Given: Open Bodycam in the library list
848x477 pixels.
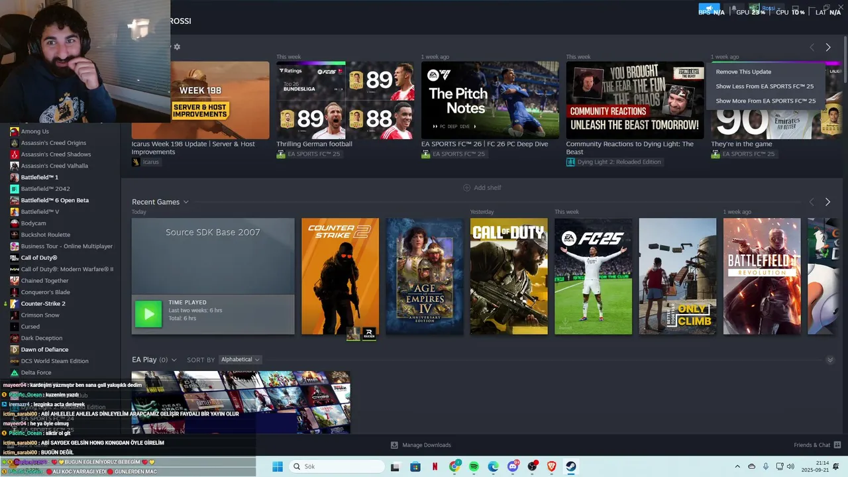Looking at the screenshot, I should point(33,223).
